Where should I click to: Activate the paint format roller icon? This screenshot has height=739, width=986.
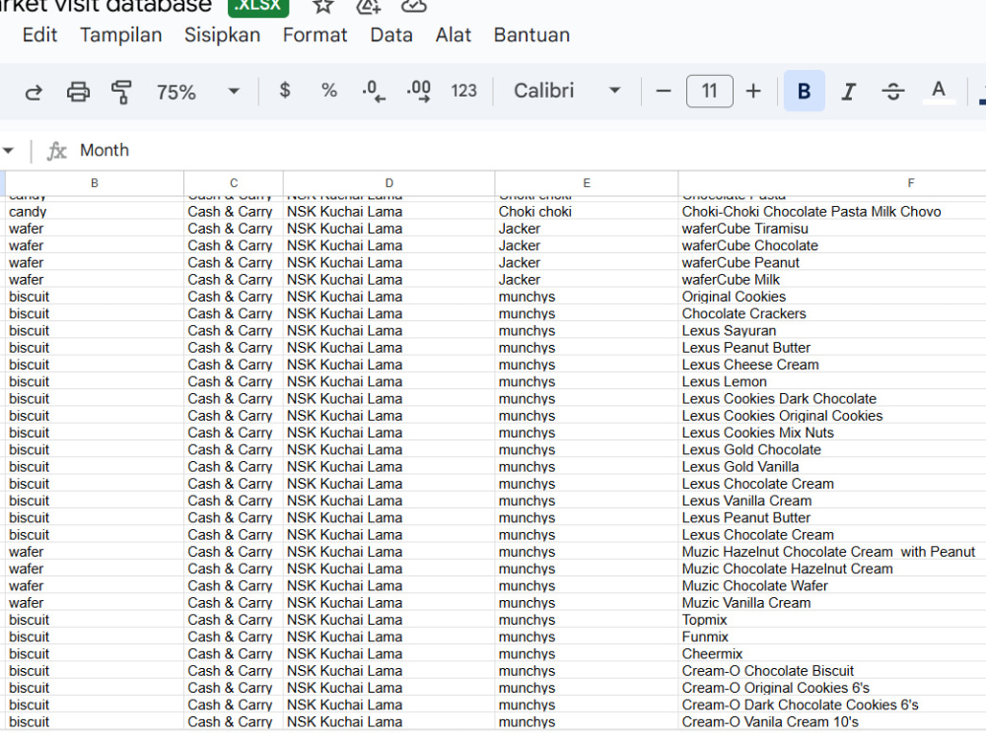(x=121, y=92)
